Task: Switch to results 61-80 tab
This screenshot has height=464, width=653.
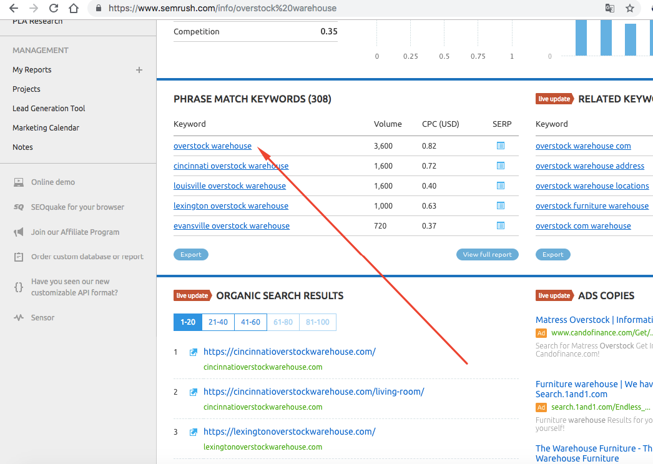Action: pyautogui.click(x=283, y=322)
